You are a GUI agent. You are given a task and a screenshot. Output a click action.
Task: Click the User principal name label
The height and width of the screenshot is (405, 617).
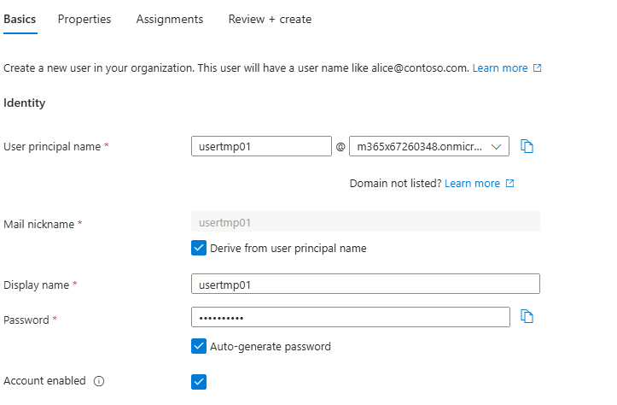click(x=52, y=147)
